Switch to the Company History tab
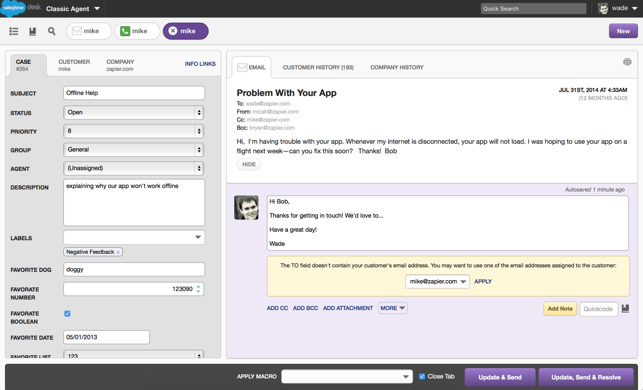 [x=397, y=68]
